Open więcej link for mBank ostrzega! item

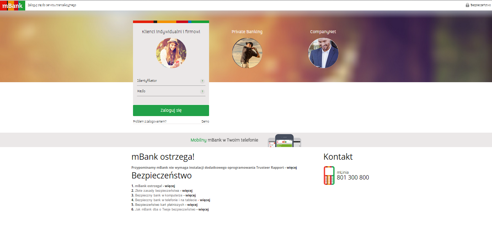(x=170, y=186)
